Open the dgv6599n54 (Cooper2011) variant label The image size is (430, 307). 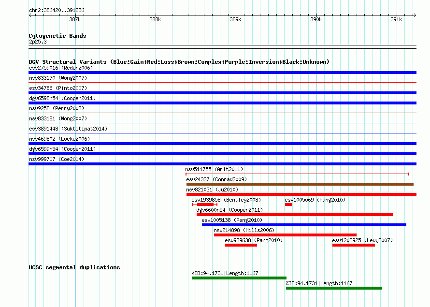pyautogui.click(x=62, y=149)
